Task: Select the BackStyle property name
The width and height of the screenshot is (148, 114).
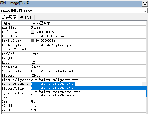Action: (x=16, y=36)
